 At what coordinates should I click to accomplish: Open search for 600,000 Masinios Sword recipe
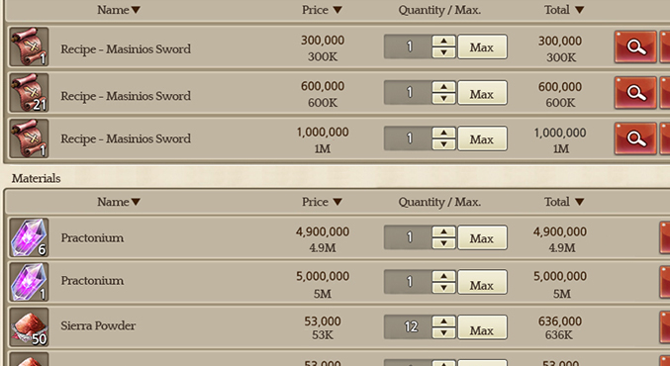(x=635, y=93)
